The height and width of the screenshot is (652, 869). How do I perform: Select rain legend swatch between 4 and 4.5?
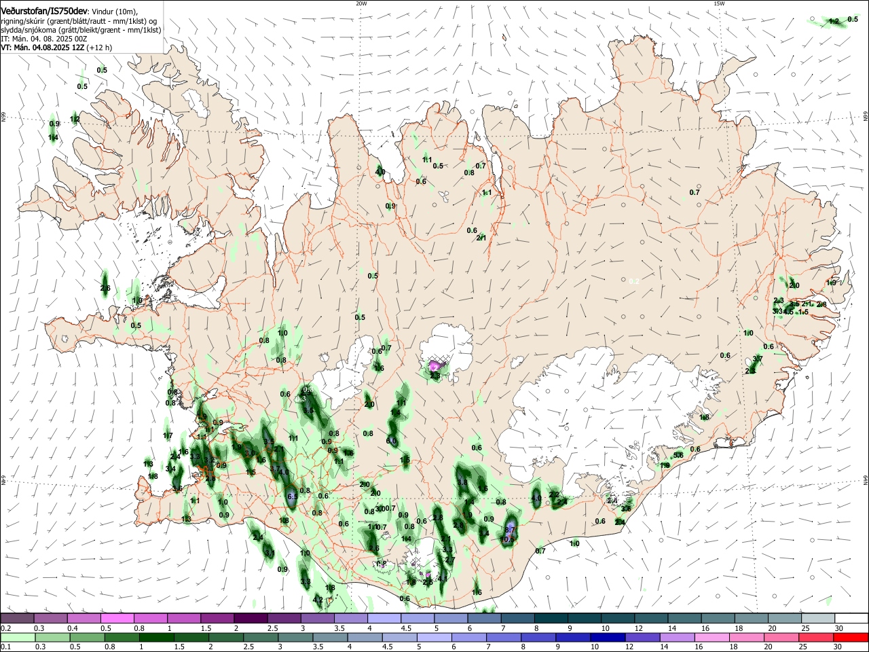pyautogui.click(x=365, y=637)
